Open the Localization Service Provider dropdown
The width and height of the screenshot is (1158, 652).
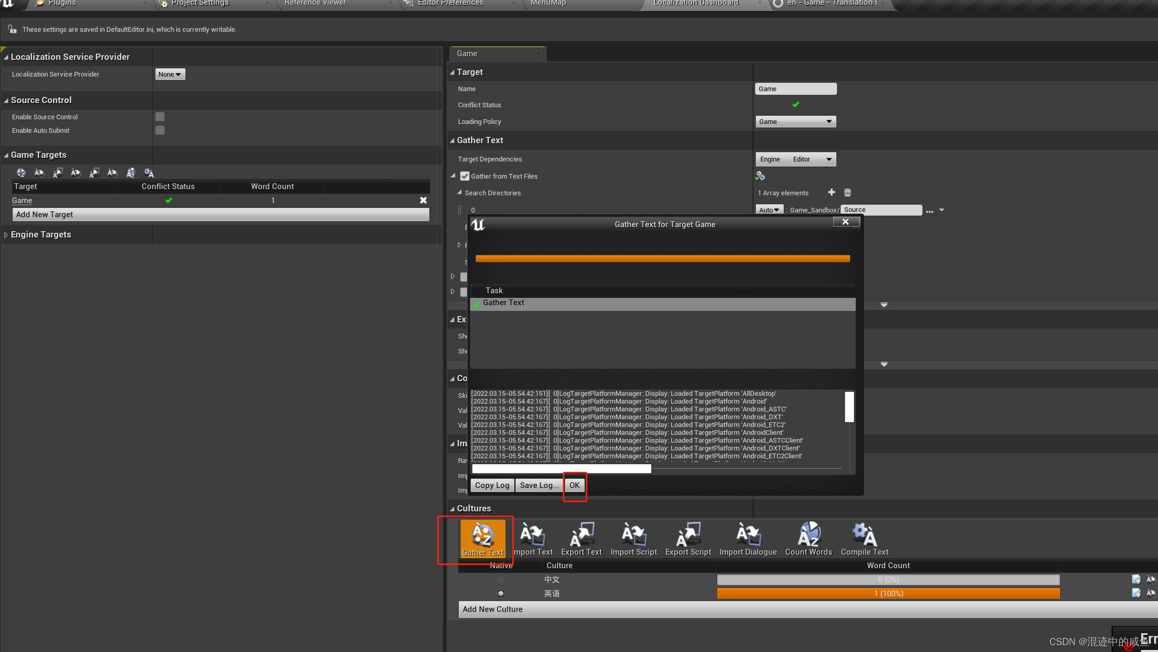[x=169, y=74]
